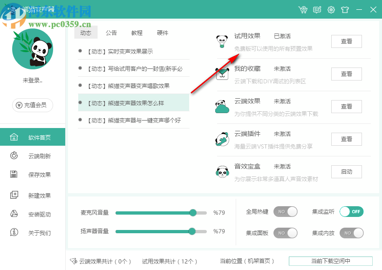This screenshot has width=382, height=270.
Task: Click 当前位置 (机架首页) status text
Action: tap(247, 261)
